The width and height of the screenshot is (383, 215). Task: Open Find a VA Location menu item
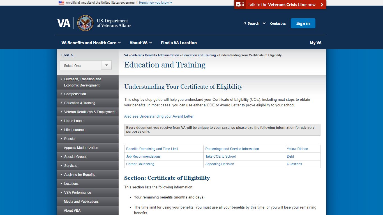[x=179, y=43]
